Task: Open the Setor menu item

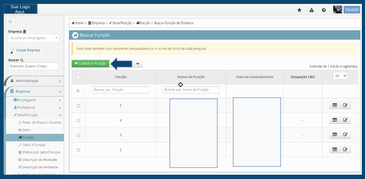Action: [24, 130]
